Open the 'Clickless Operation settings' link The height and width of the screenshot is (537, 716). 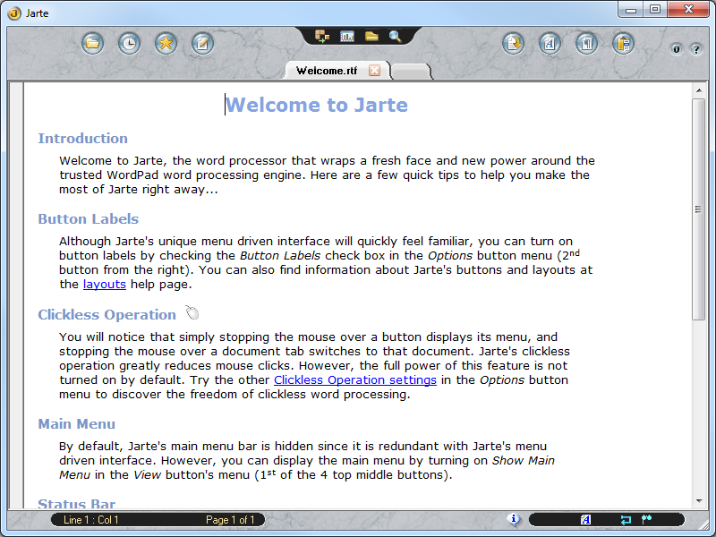point(354,380)
